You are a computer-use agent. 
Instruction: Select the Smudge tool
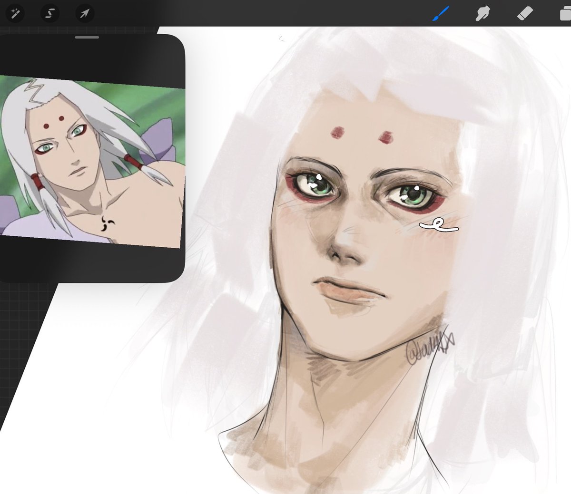pos(482,13)
